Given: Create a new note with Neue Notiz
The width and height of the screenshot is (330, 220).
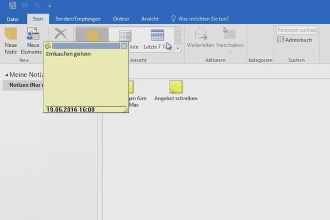Looking at the screenshot, I should [11, 41].
